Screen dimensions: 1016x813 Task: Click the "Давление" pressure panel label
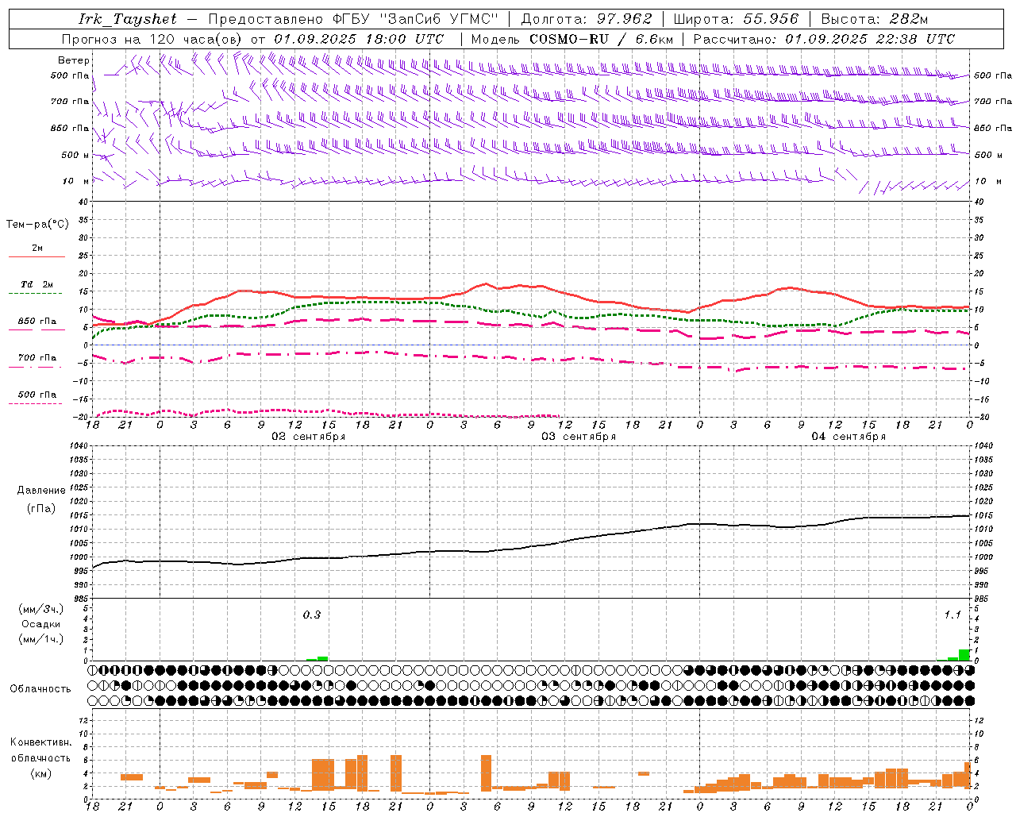41,491
